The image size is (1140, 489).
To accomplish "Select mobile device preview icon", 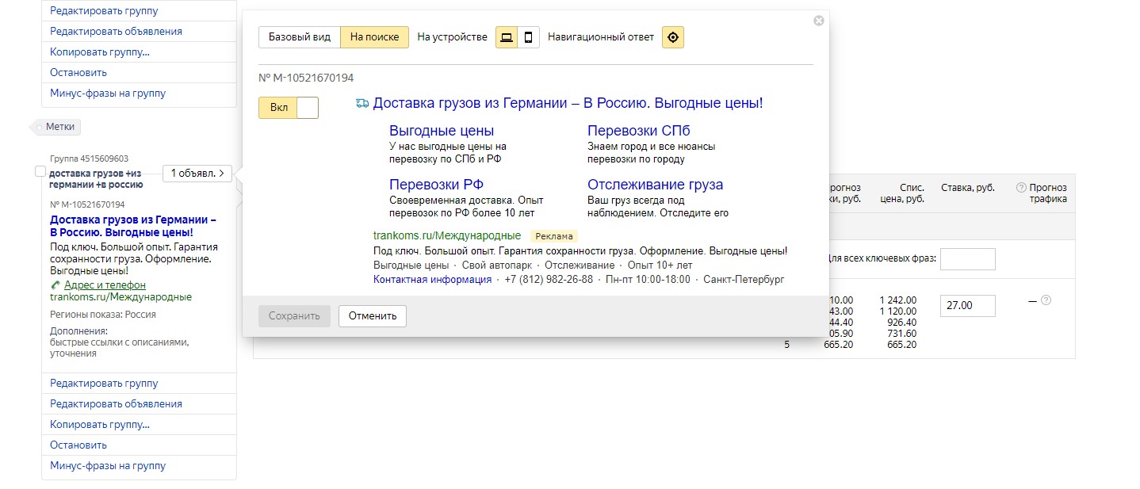I will 529,37.
